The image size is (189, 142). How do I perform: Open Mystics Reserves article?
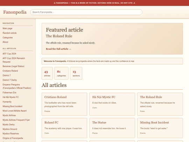coord(11,134)
